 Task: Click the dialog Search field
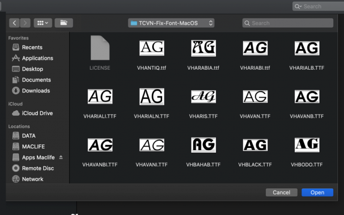pos(288,23)
